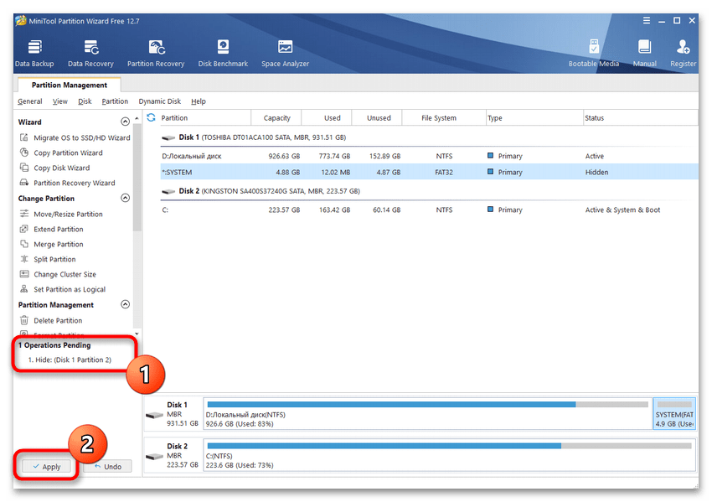Collapse the Partition Management sidebar section
This screenshot has width=712, height=502.
[126, 304]
